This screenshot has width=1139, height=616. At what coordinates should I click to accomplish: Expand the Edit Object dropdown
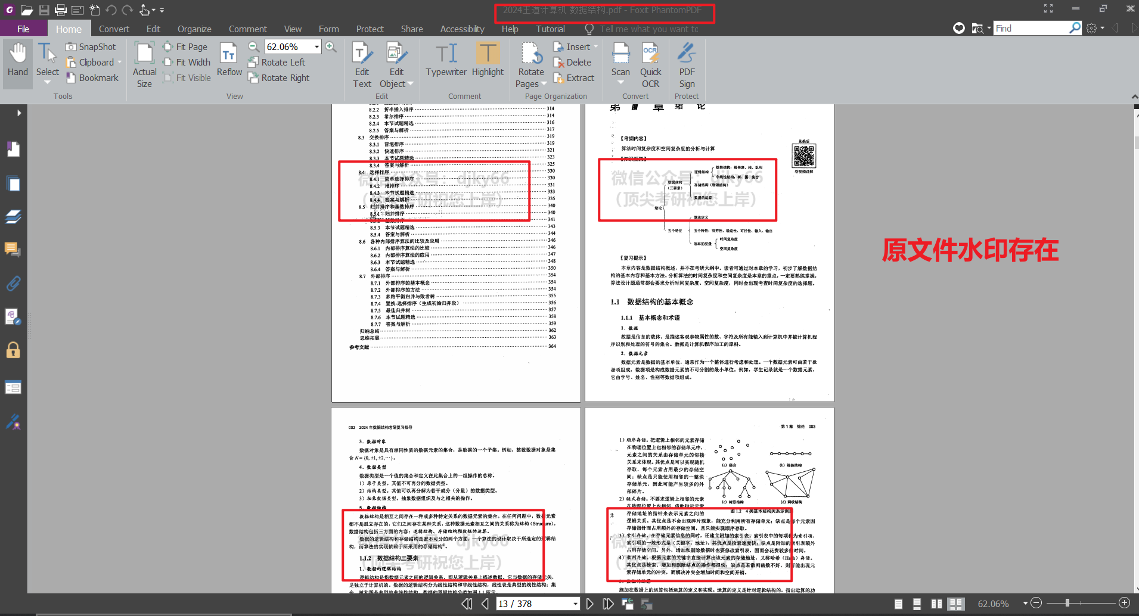(410, 84)
